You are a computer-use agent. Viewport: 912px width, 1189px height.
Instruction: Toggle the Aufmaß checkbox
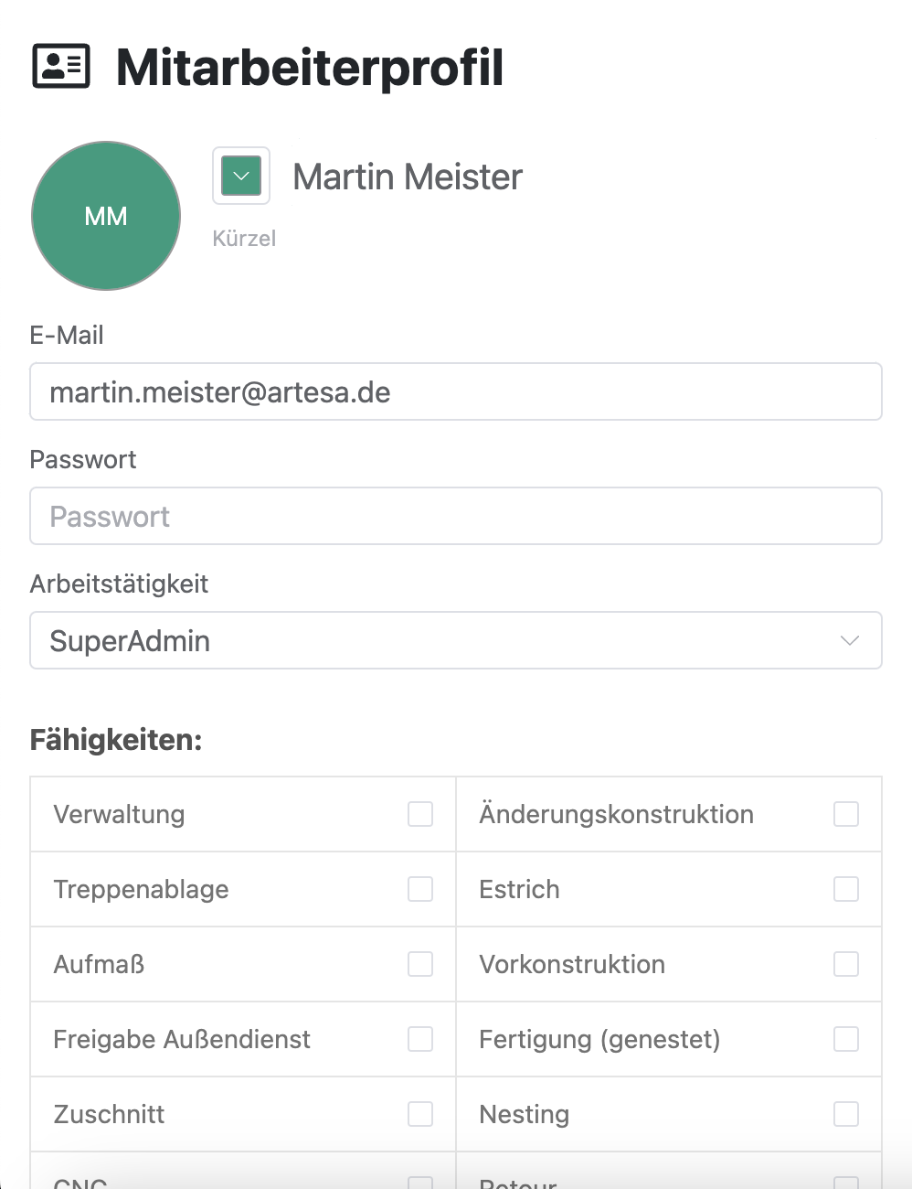coord(420,963)
